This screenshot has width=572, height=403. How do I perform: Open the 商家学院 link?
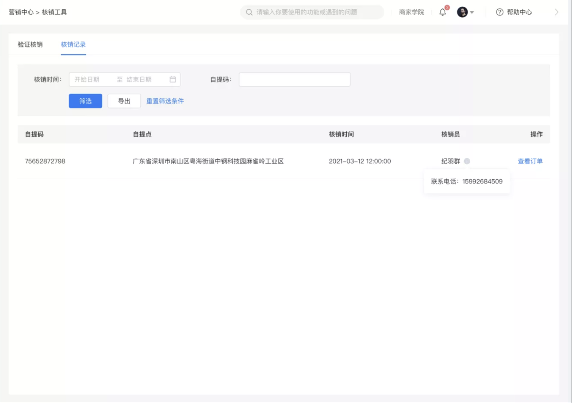point(411,12)
